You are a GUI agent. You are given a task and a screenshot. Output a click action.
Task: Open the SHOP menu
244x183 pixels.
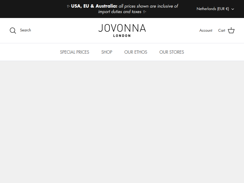pos(107,52)
